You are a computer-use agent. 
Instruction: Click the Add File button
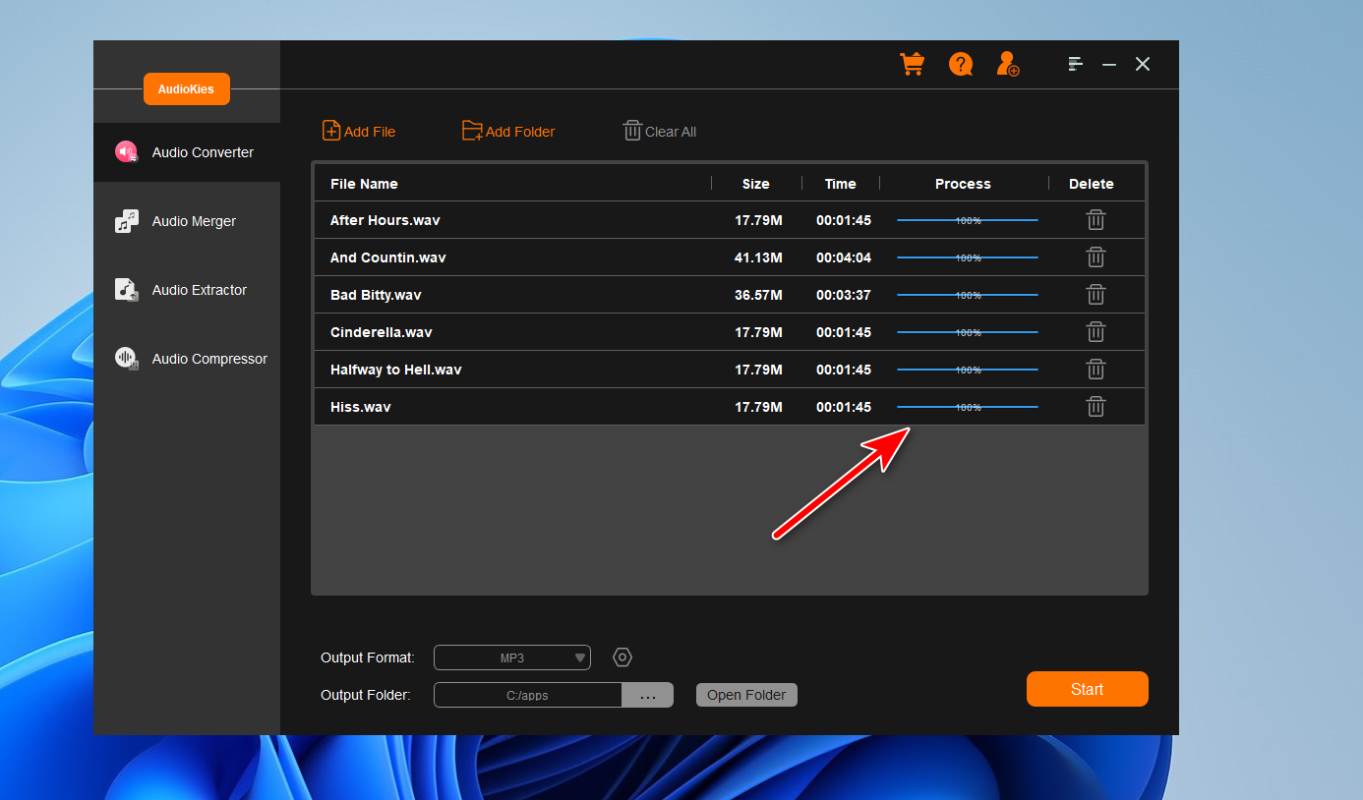pos(359,131)
